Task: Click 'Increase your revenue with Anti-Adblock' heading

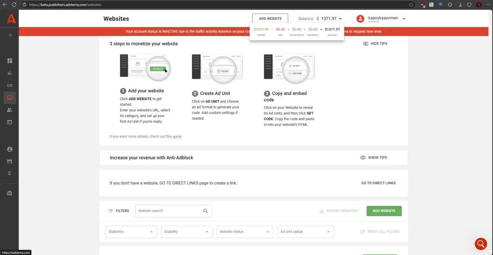Action: click(x=151, y=158)
